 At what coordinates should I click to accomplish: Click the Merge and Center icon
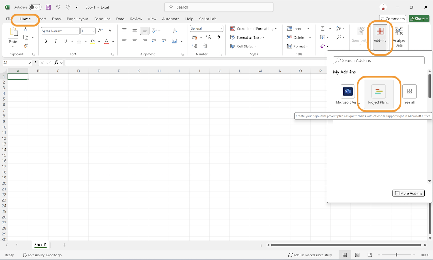point(174,41)
